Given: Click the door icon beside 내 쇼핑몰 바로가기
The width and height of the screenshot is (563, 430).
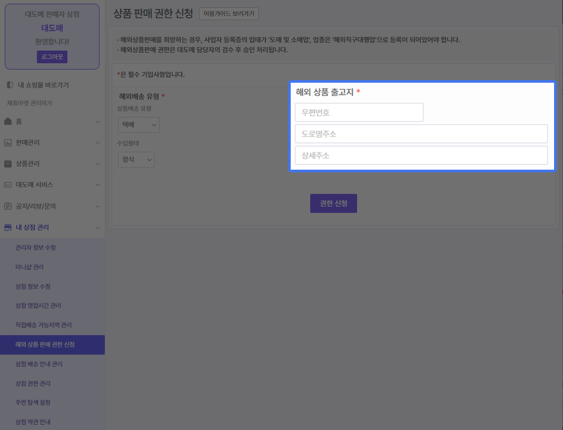Looking at the screenshot, I should pos(9,85).
